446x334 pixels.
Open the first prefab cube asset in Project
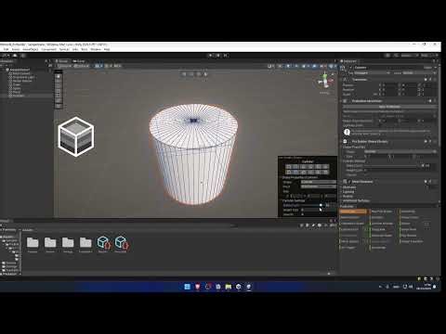tap(103, 243)
